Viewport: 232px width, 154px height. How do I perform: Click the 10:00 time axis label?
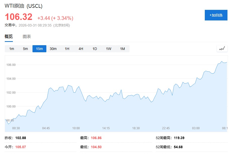point(76,128)
